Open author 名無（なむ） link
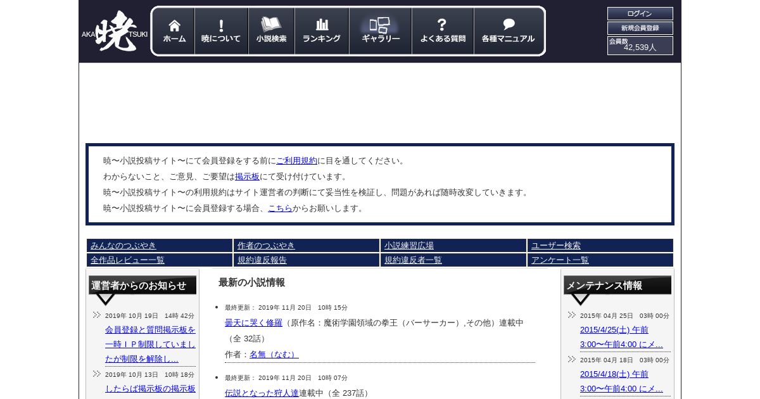 click(274, 355)
